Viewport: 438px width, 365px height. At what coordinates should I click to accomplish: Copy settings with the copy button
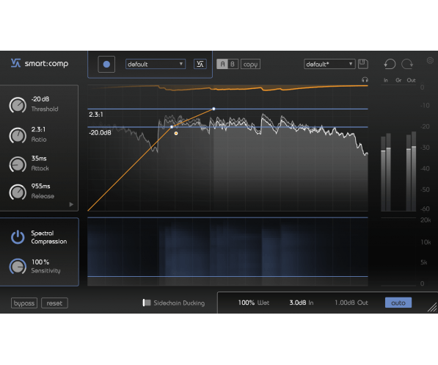point(250,64)
